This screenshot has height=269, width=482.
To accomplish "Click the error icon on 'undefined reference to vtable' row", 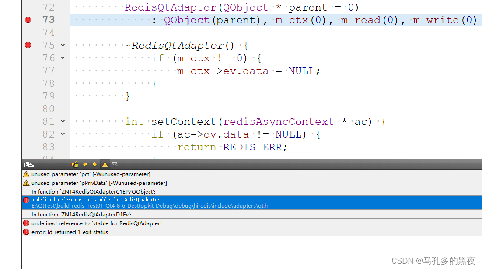I will tap(26, 199).
